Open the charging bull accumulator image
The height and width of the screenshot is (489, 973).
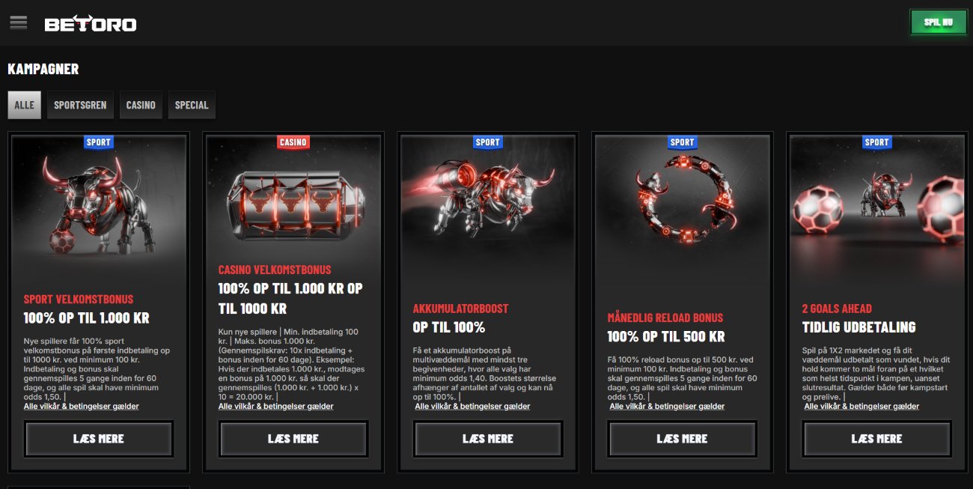[488, 202]
